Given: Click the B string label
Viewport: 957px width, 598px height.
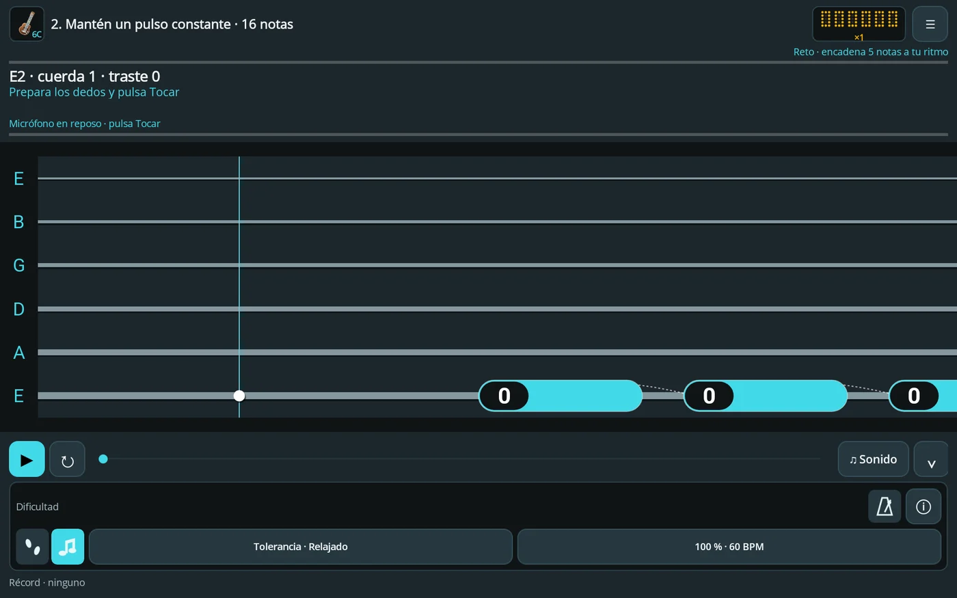Looking at the screenshot, I should pos(19,222).
